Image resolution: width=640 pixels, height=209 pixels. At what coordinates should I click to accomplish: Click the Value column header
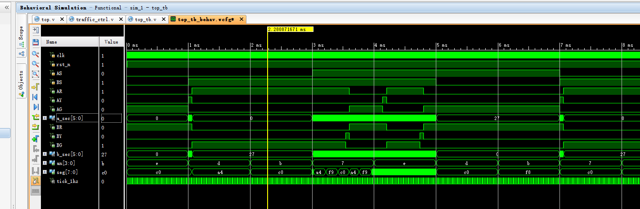(x=111, y=42)
